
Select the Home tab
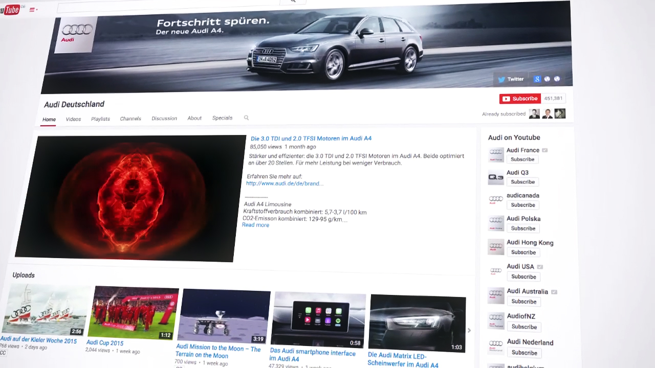tap(49, 120)
